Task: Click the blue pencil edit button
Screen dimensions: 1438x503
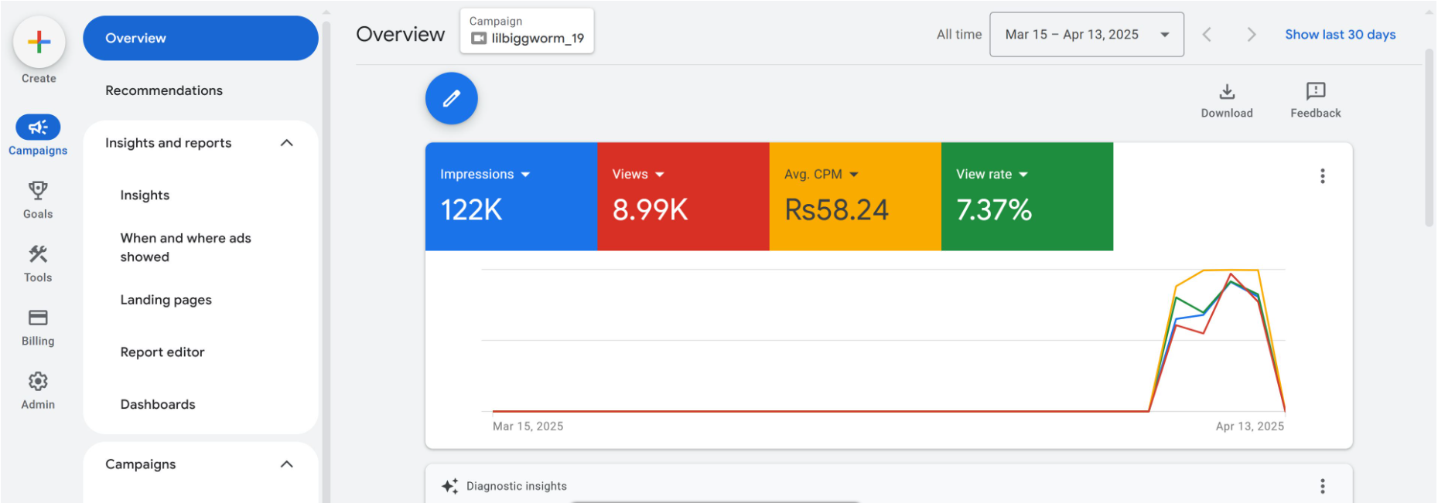Action: click(451, 98)
